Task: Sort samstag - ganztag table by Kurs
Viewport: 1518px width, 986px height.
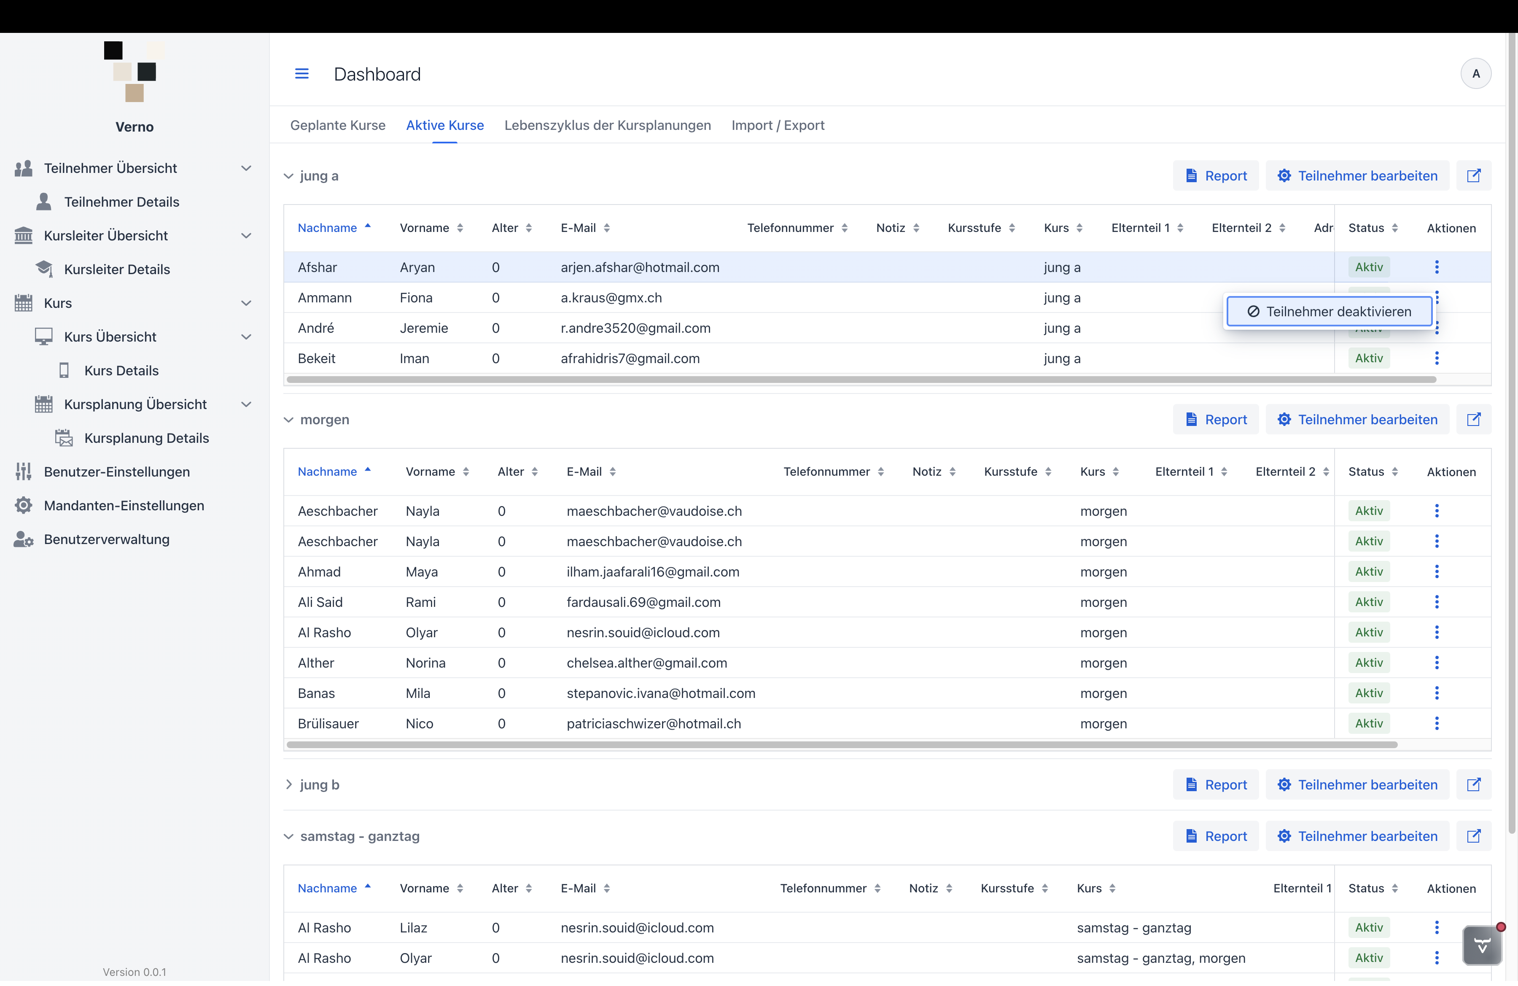Action: 1096,888
